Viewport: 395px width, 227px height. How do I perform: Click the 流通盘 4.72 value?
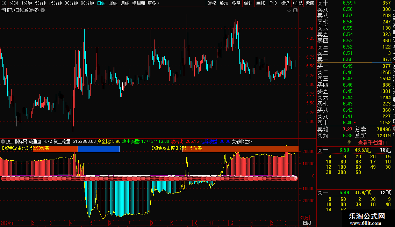pos(40,141)
